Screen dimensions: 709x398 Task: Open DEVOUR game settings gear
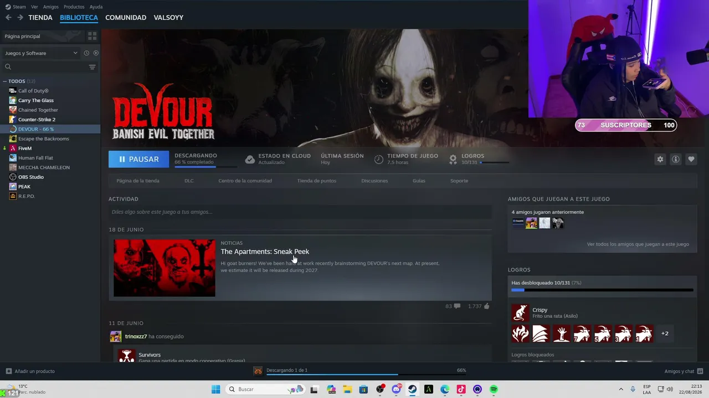660,159
